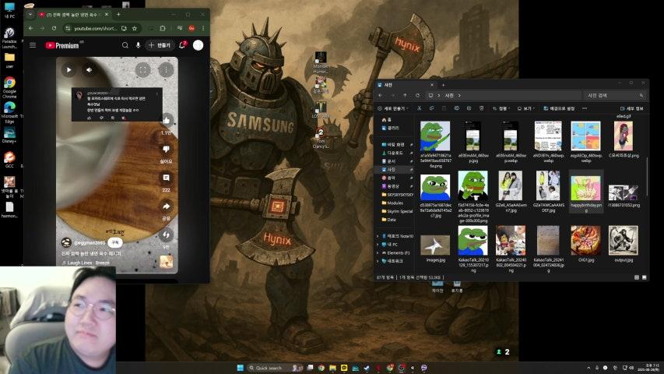Subscribe to the eggman channel

pyautogui.click(x=114, y=242)
